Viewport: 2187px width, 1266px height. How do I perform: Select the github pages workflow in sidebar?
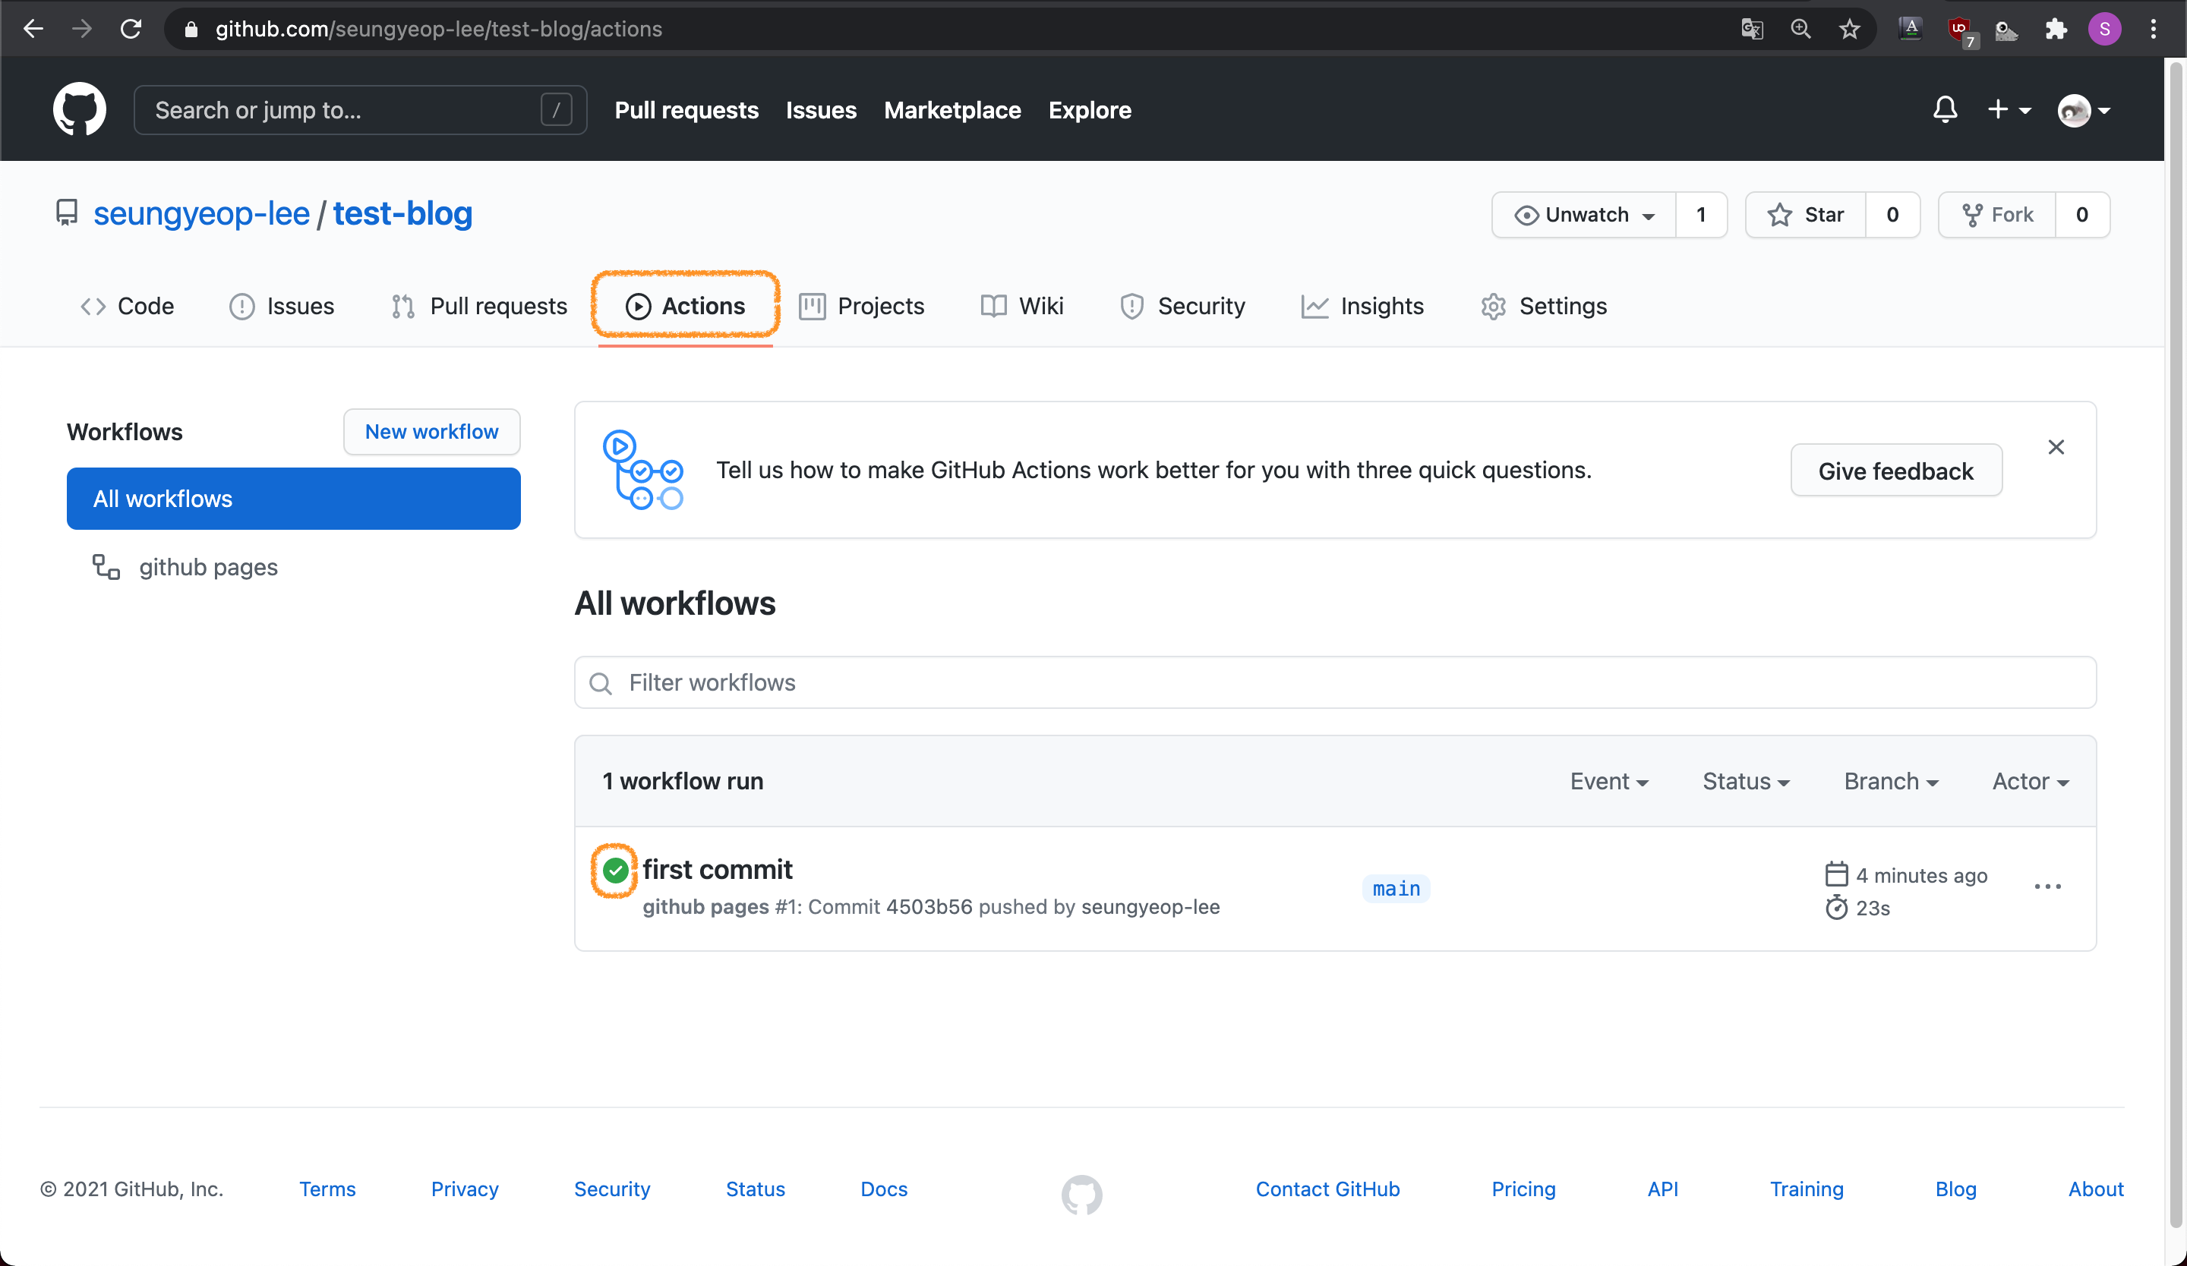[x=207, y=567]
